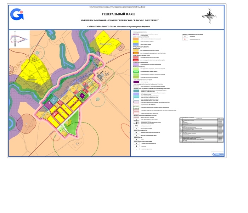Click the bridge symbol in the legend
248x213 pixels.
point(136,126)
